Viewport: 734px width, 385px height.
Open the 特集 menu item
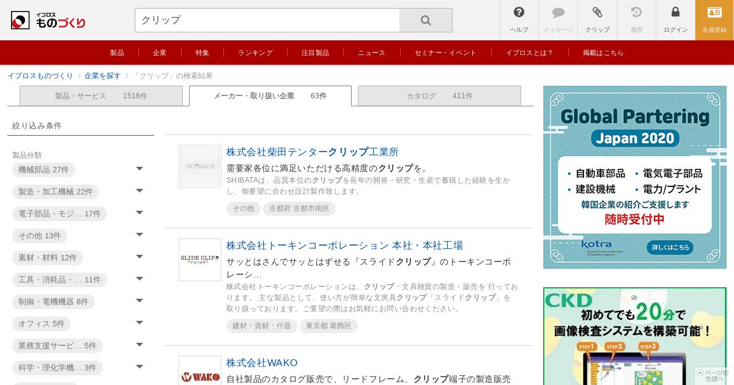click(x=202, y=53)
